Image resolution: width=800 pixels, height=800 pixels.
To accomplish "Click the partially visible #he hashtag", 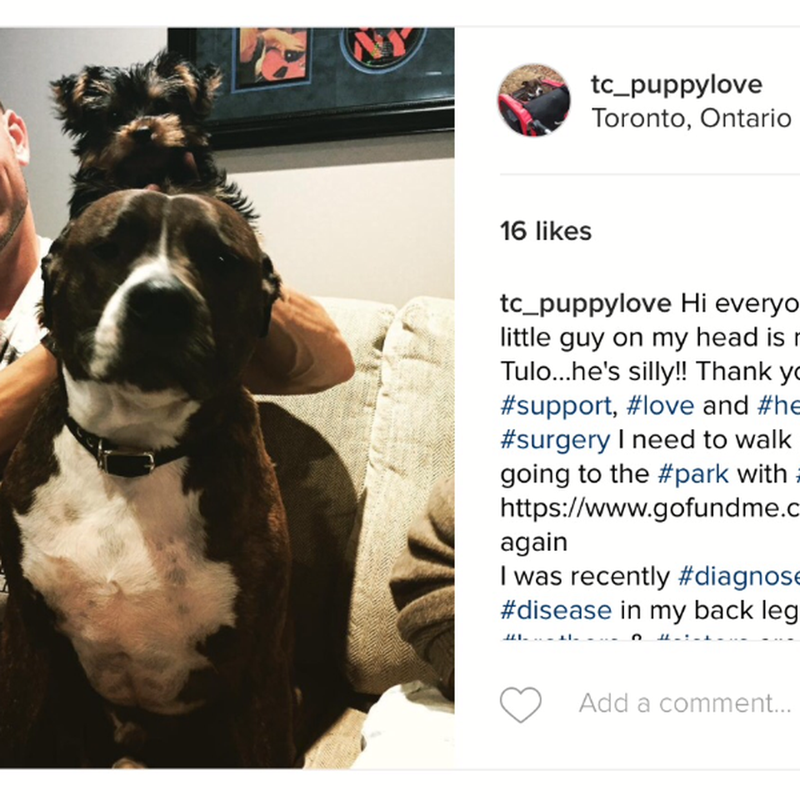I will [x=778, y=406].
